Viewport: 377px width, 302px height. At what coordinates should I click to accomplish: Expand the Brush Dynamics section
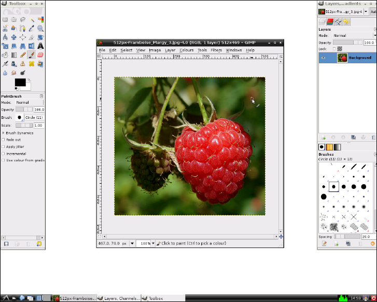pyautogui.click(x=4, y=133)
